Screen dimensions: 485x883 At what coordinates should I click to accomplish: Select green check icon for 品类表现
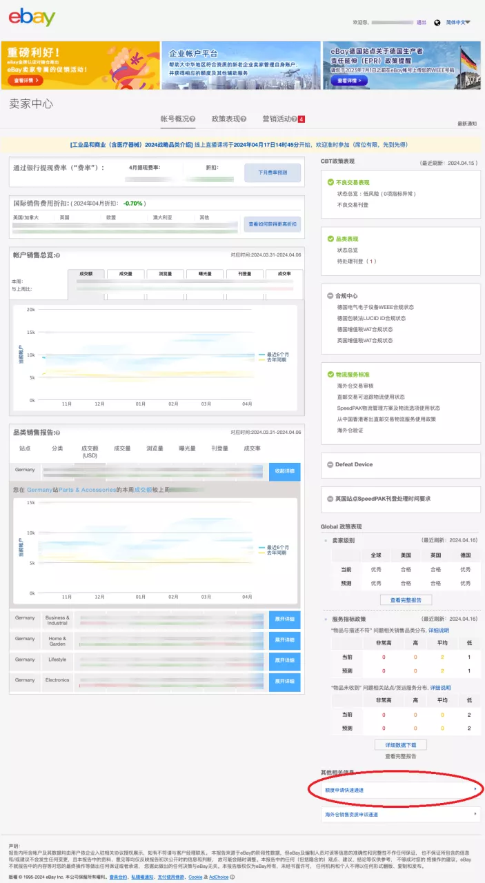point(330,239)
